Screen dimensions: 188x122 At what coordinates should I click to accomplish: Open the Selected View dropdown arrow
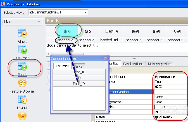click(x=85, y=12)
